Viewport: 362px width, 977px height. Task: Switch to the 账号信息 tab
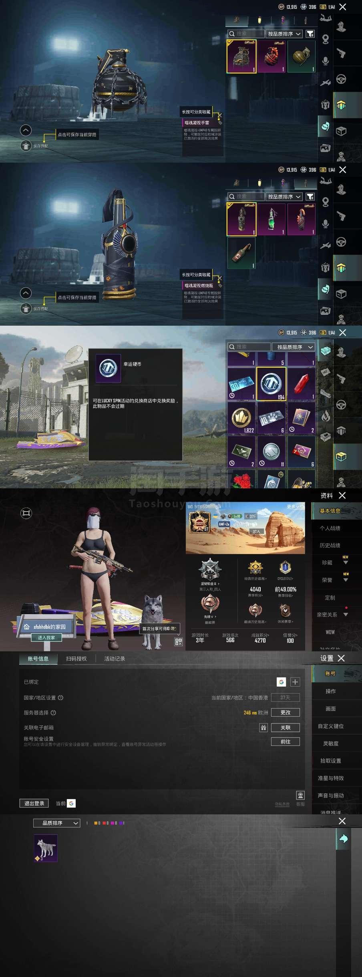coord(38,659)
